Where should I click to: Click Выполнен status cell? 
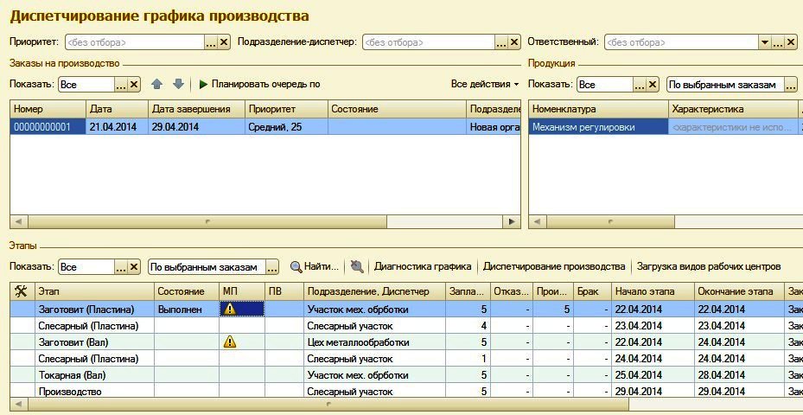(x=187, y=310)
